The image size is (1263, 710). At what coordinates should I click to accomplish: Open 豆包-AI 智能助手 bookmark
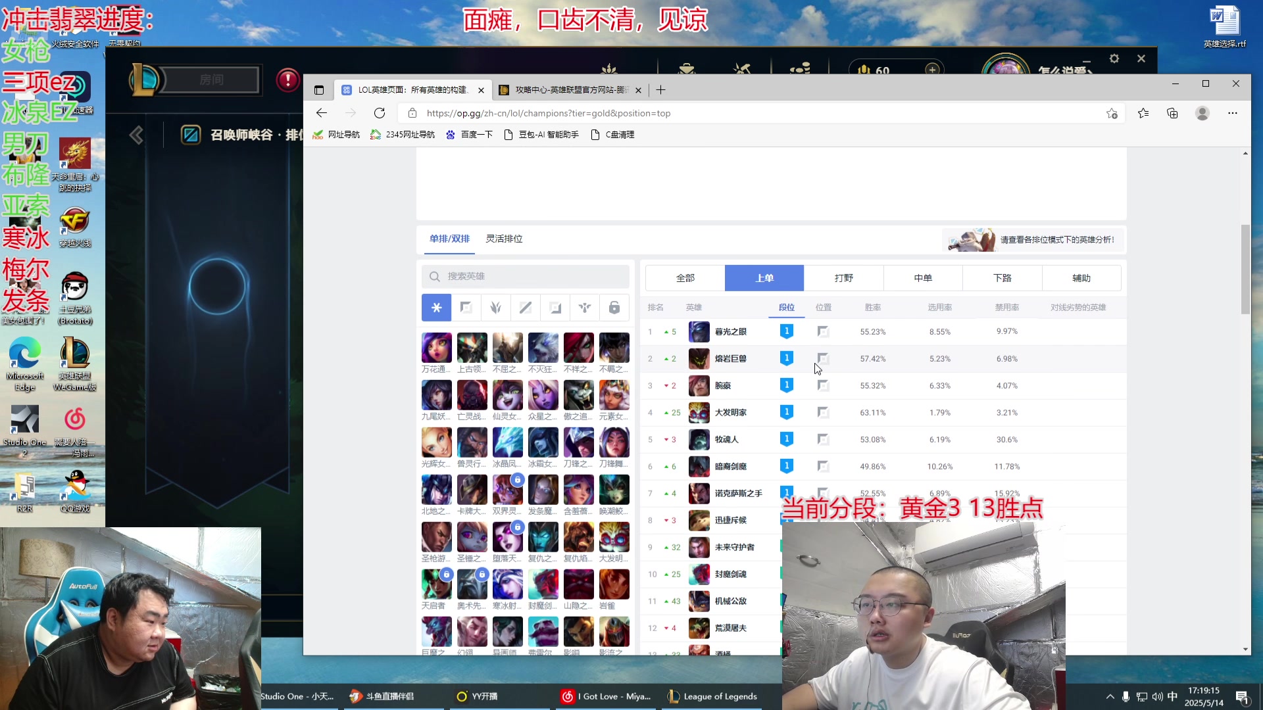pos(541,135)
